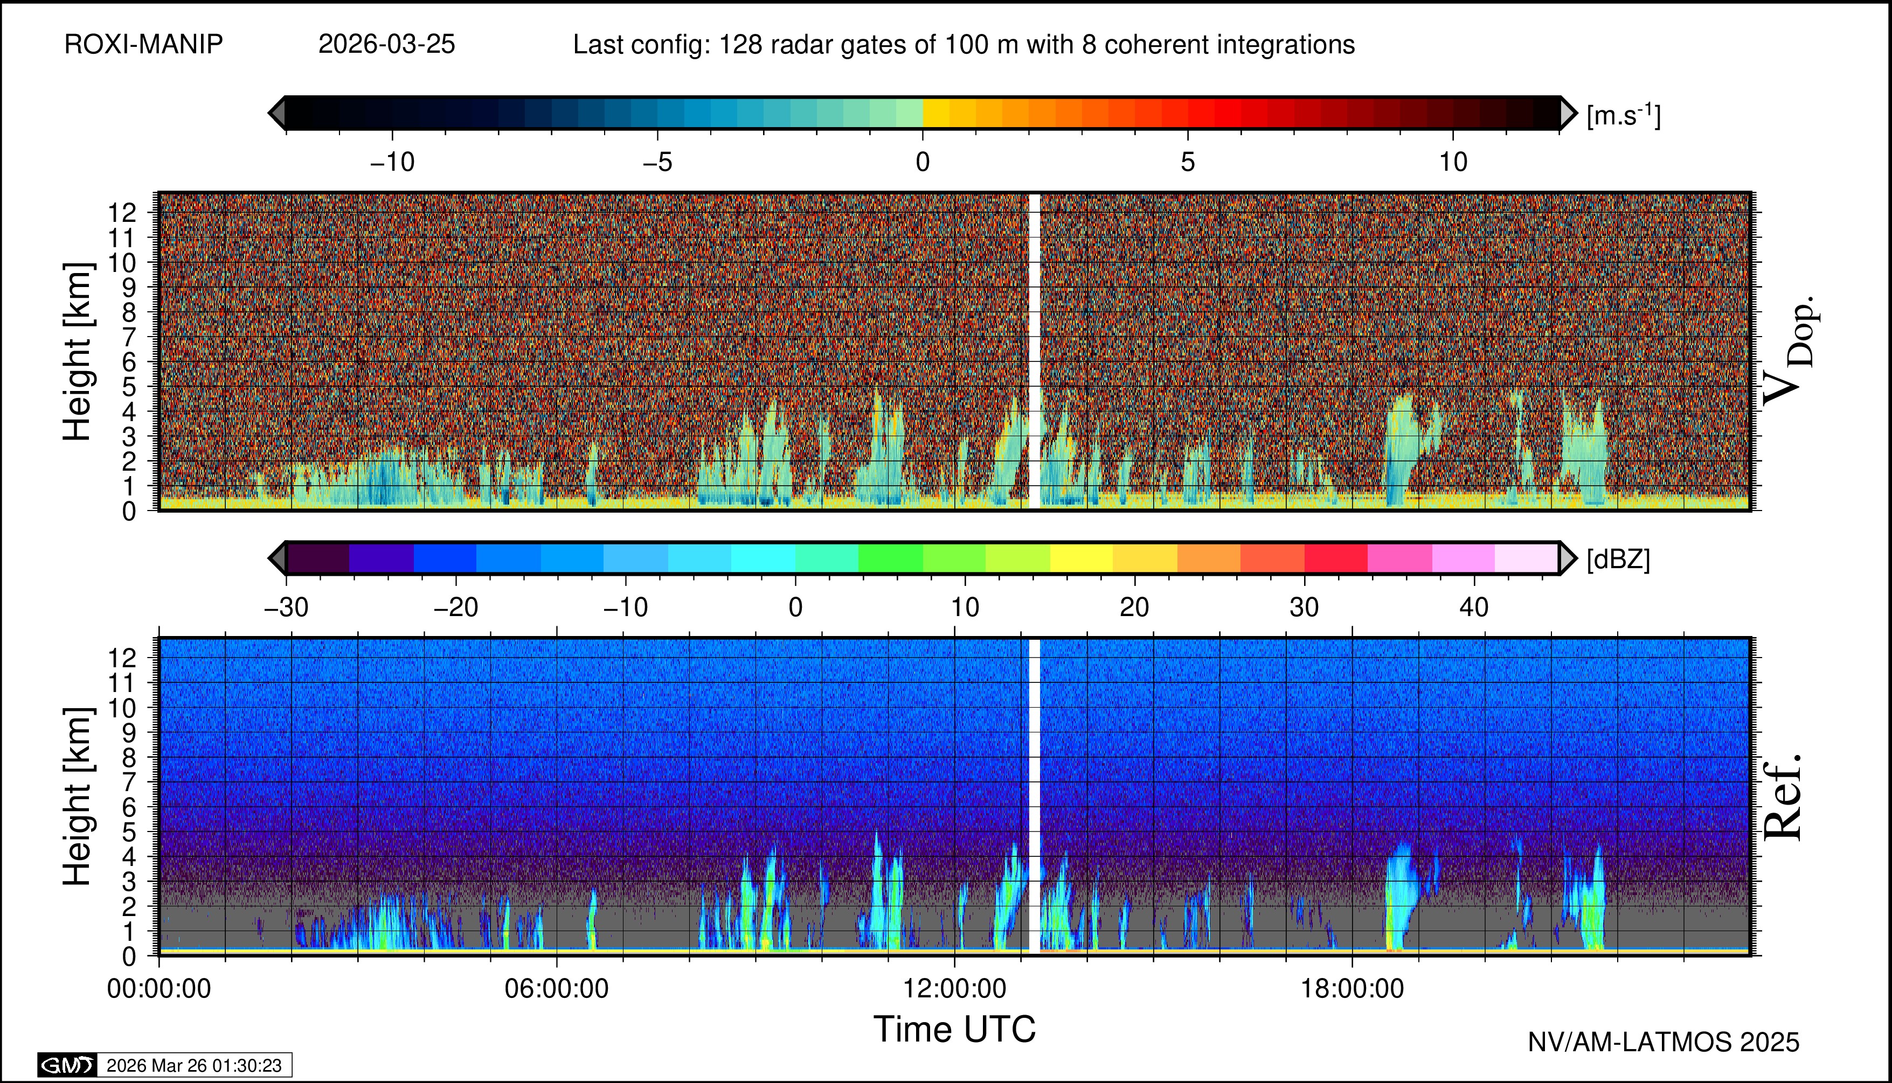Click the white data gap in the Doppler panel
Image resolution: width=1892 pixels, height=1083 pixels.
click(1034, 350)
